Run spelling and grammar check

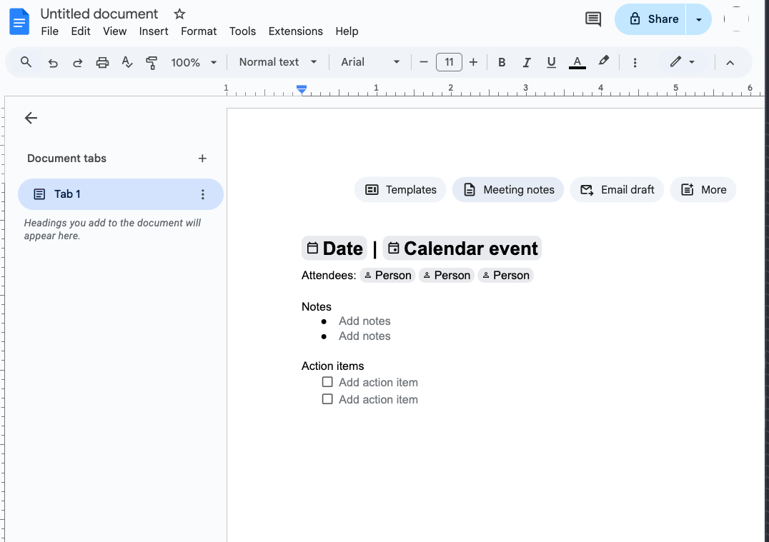coord(126,62)
